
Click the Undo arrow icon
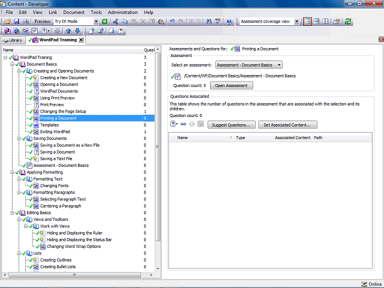click(x=172, y=22)
